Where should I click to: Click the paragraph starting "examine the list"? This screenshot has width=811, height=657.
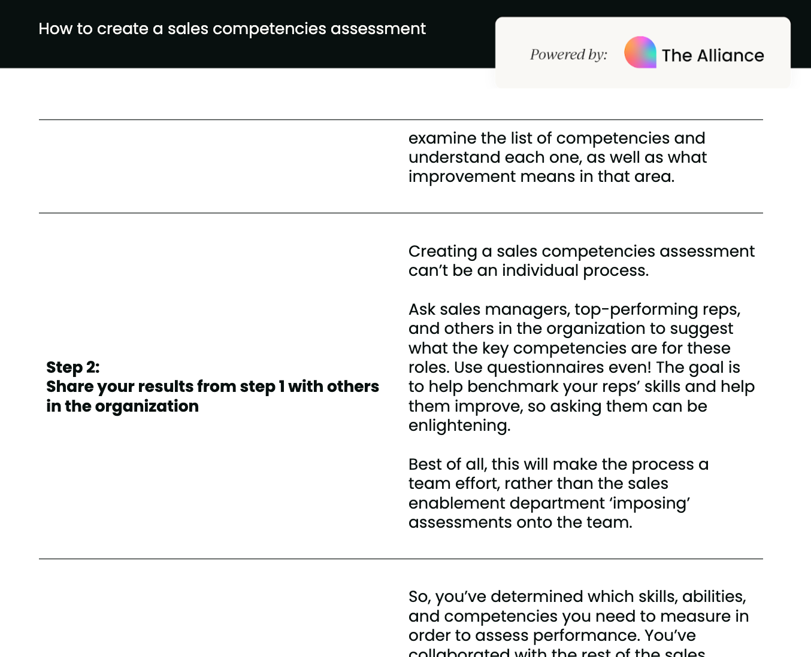tap(557, 157)
